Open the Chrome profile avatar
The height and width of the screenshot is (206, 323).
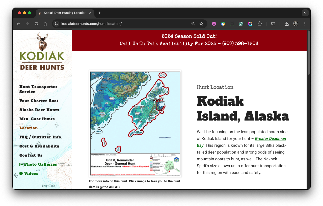click(296, 24)
